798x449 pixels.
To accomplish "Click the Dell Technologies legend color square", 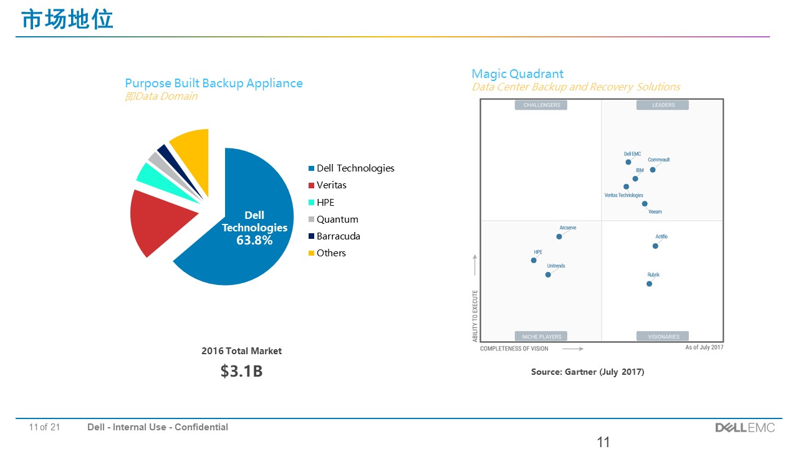I will [x=311, y=168].
